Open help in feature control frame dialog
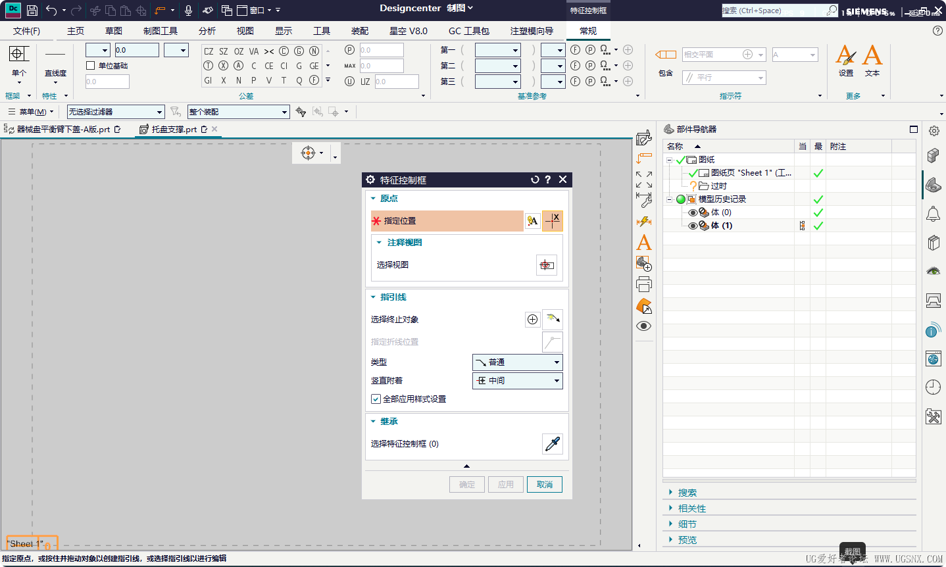The width and height of the screenshot is (946, 567). coord(548,180)
